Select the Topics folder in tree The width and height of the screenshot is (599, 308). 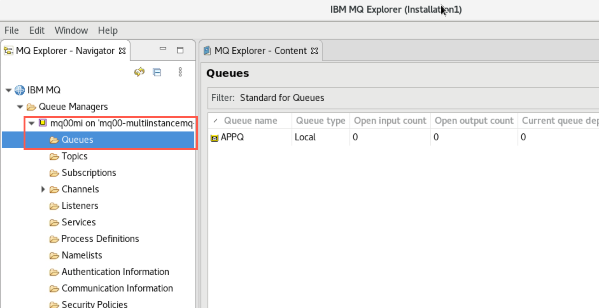pyautogui.click(x=74, y=156)
